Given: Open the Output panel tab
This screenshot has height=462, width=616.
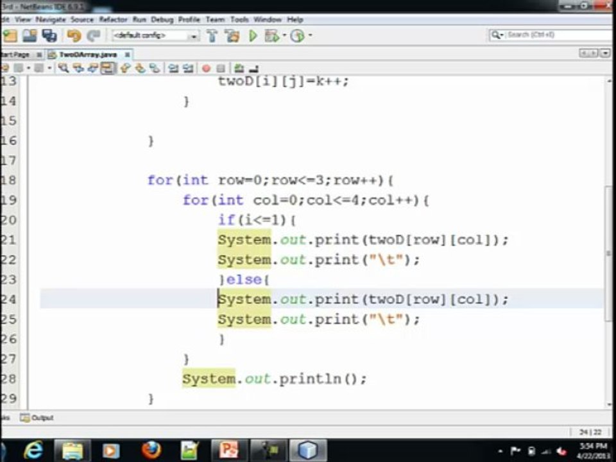Looking at the screenshot, I should coord(37,418).
